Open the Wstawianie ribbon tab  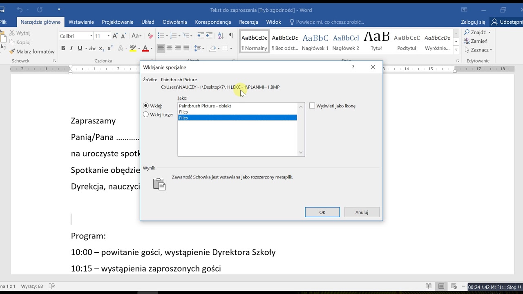point(81,22)
